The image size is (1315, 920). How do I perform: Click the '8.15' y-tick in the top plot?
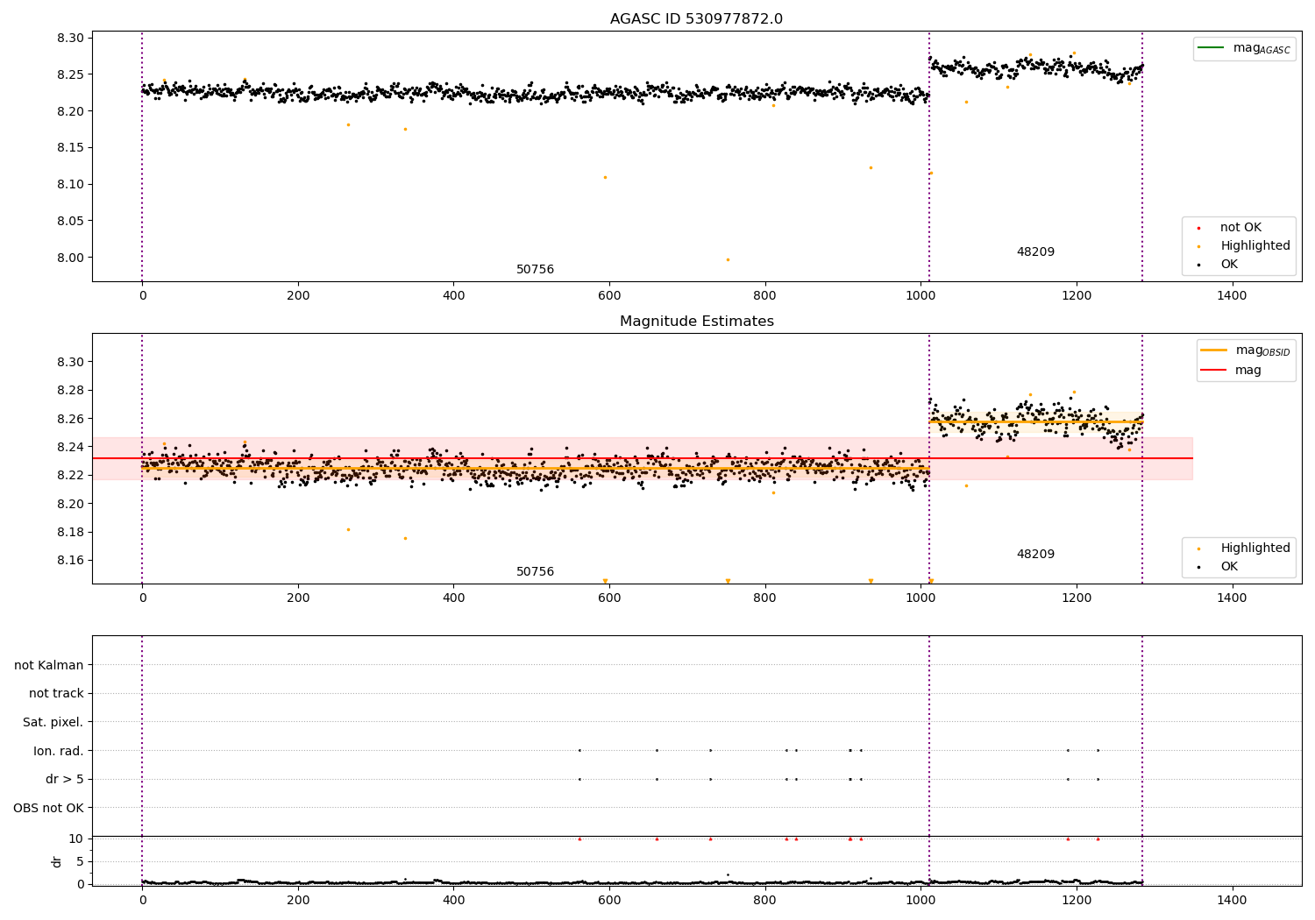pyautogui.click(x=70, y=148)
